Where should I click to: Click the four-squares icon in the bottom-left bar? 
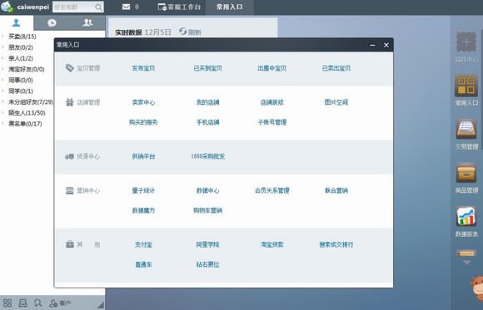point(7,303)
